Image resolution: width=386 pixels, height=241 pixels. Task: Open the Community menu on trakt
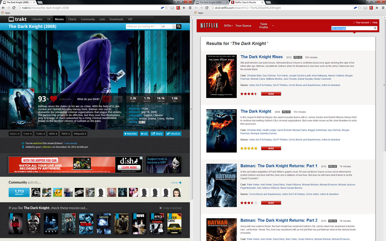click(88, 19)
